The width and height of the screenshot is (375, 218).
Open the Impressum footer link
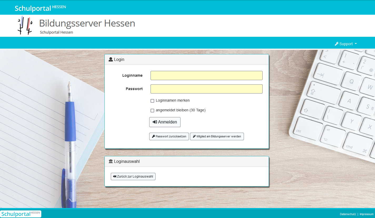point(367,214)
